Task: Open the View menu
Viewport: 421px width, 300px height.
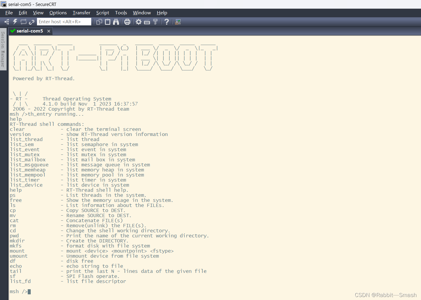Action: [38, 13]
